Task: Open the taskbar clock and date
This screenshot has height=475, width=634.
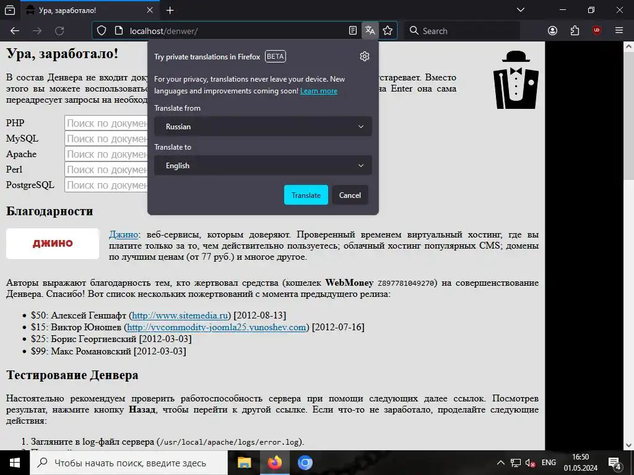Action: [x=581, y=463]
